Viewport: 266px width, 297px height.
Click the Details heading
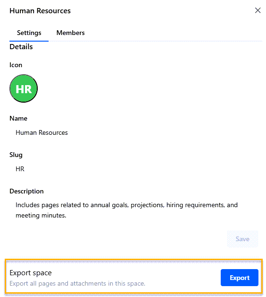(21, 47)
